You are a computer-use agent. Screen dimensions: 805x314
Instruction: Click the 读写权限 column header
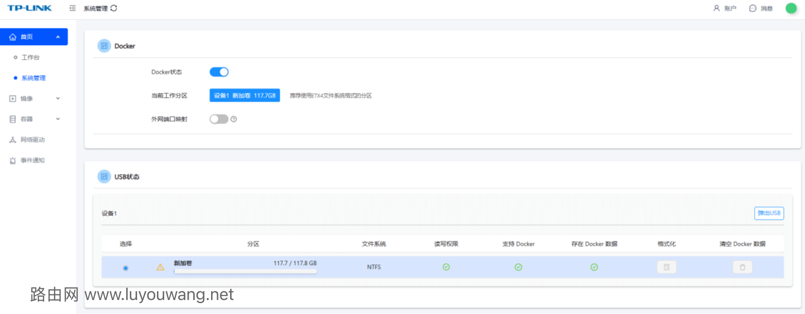446,244
